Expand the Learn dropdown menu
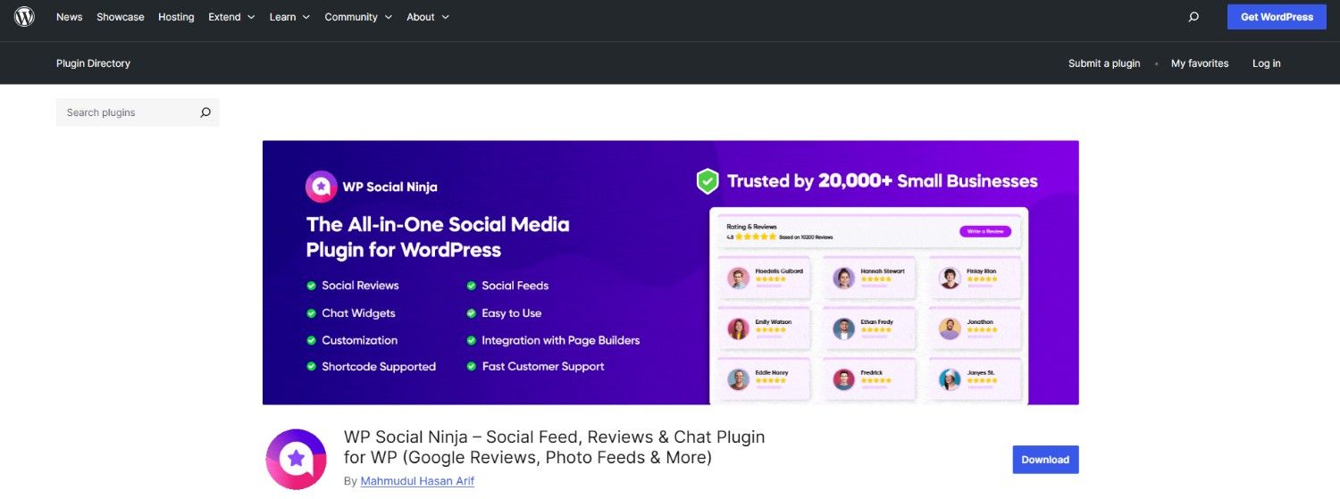 (x=289, y=17)
